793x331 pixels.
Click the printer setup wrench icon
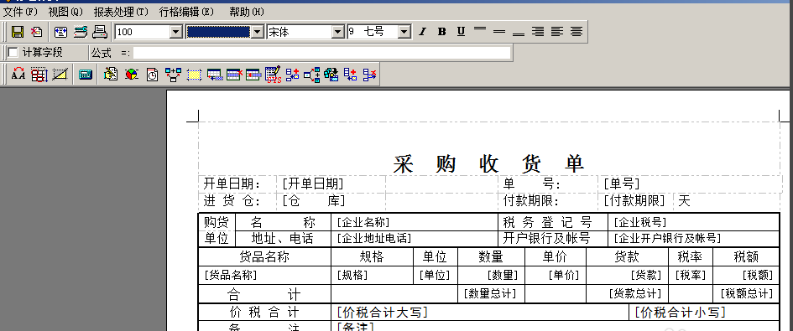81,32
